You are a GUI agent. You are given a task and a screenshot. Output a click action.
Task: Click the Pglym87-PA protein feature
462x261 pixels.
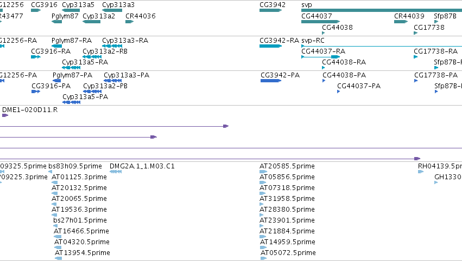56,81
